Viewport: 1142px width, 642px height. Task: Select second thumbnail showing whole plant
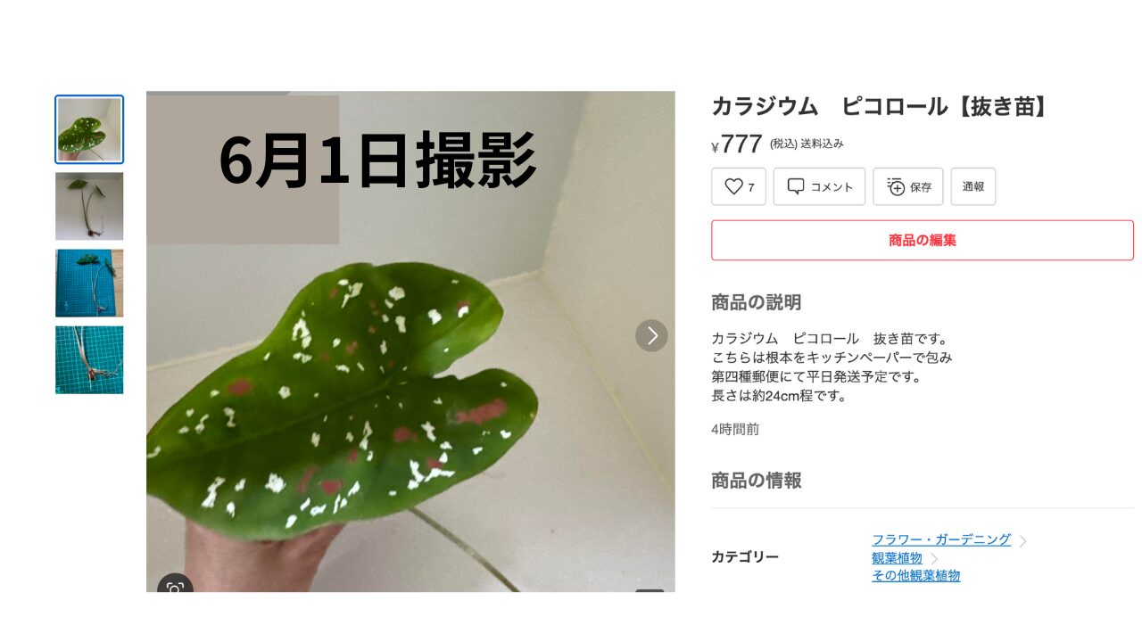[89, 206]
